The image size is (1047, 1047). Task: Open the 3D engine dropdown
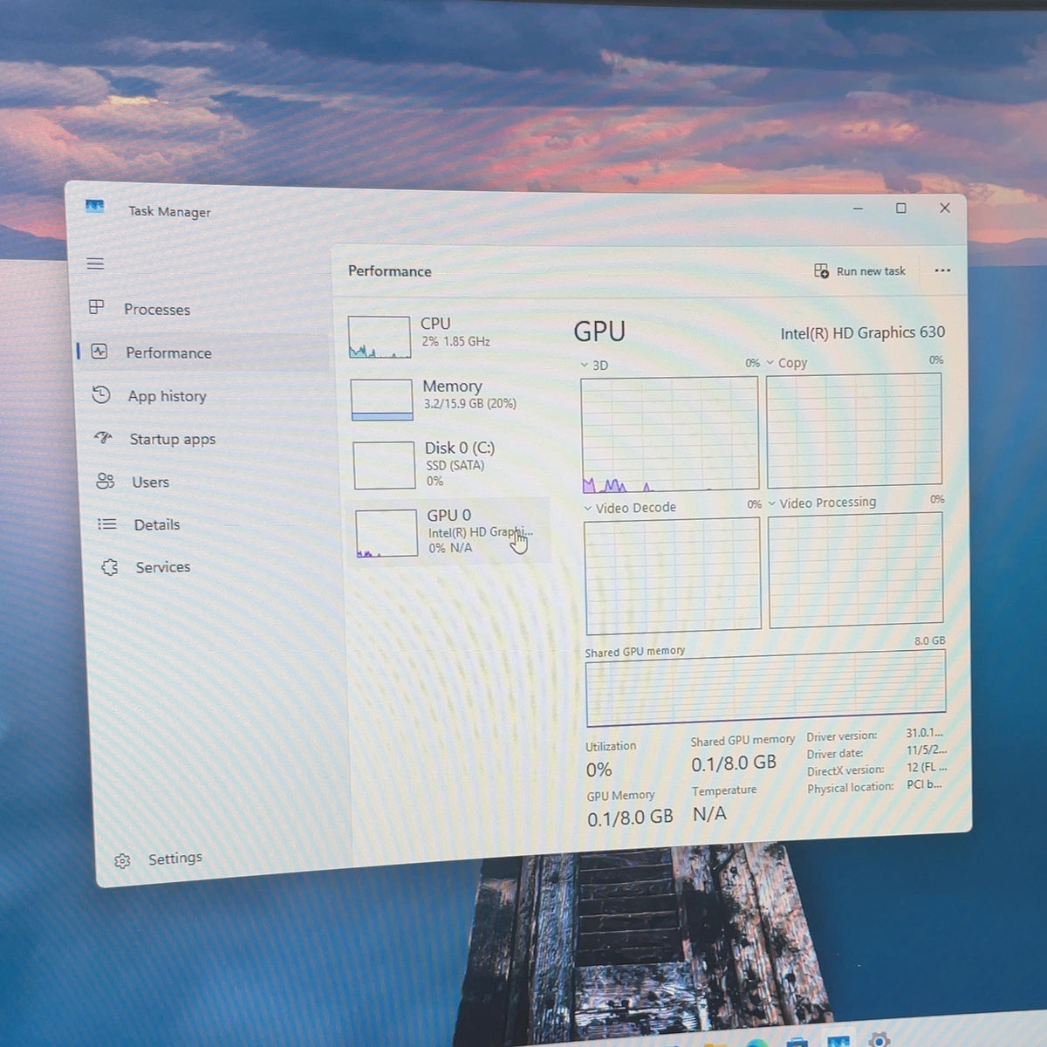(585, 365)
